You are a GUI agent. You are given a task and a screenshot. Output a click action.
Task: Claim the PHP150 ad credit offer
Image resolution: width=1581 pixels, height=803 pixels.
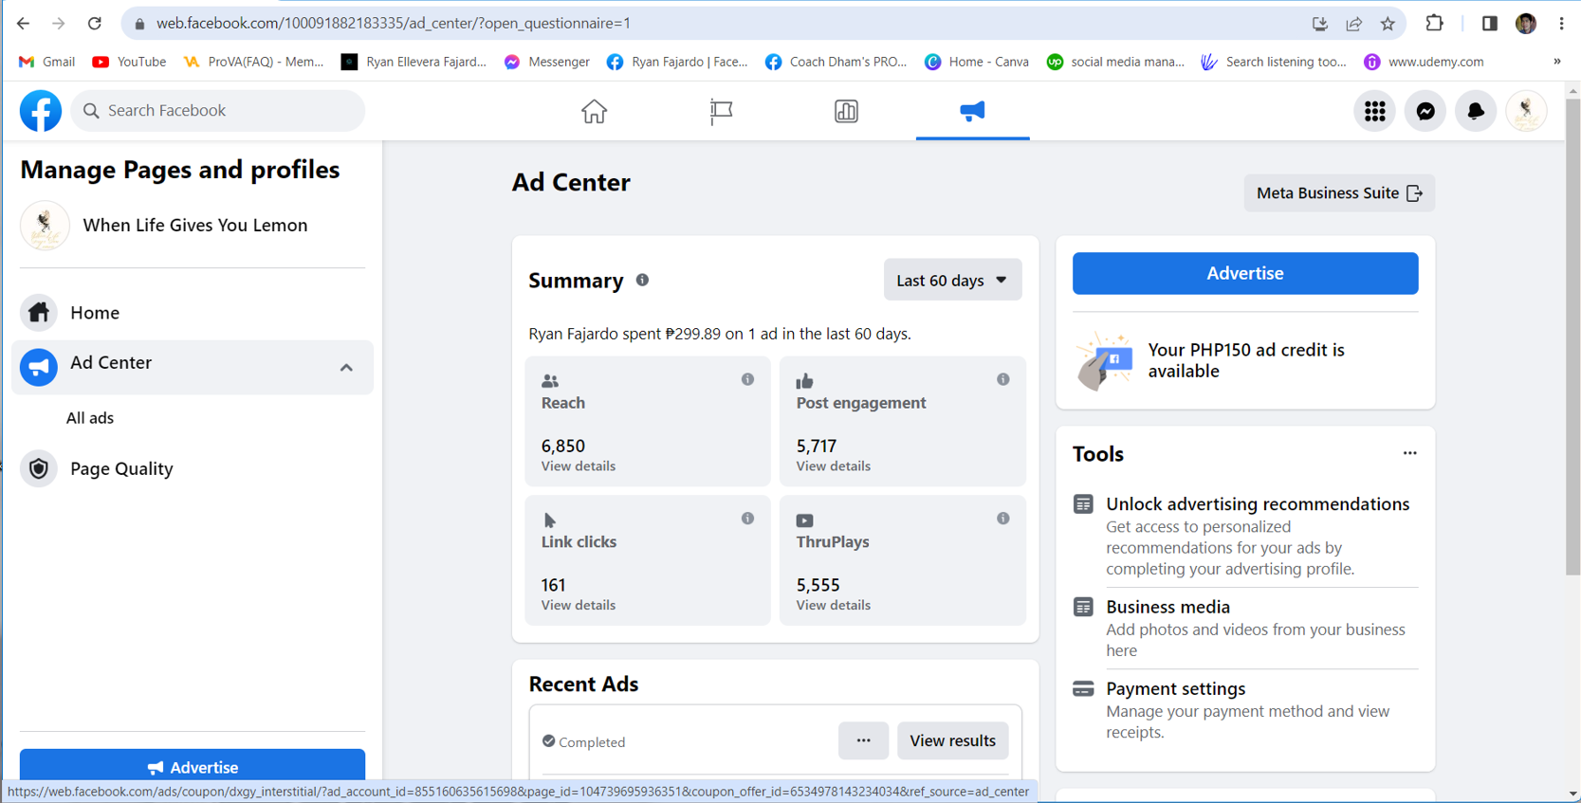1245,361
